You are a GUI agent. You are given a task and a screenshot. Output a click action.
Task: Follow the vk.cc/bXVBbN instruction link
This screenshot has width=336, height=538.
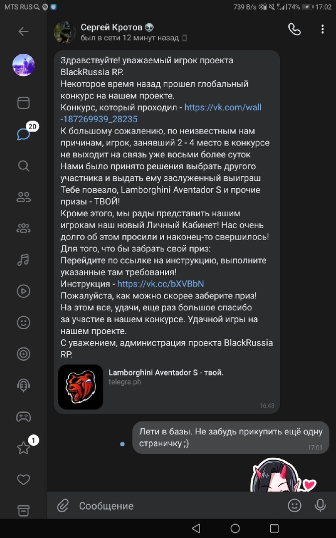(x=160, y=284)
